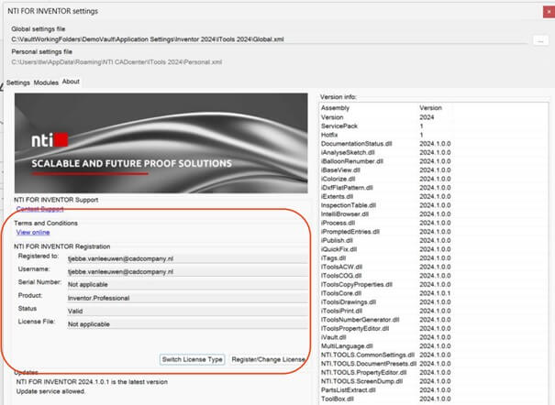Select the ServicePack row
The height and width of the screenshot is (405, 555).
tap(434, 126)
